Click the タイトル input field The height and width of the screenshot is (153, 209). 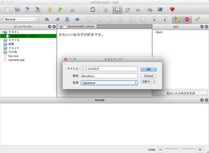[x=109, y=69]
